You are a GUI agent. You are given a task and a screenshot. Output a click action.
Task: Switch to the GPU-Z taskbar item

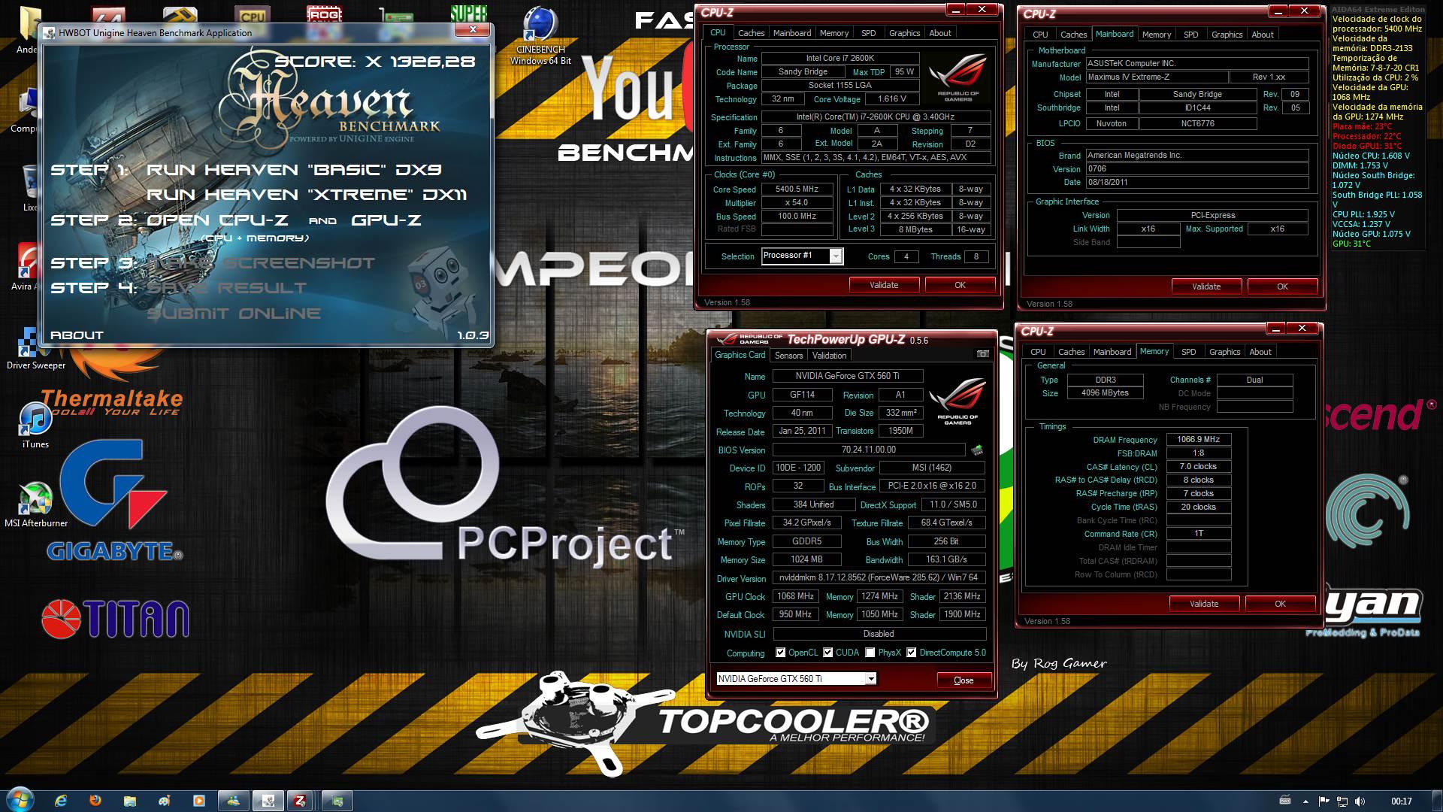[337, 801]
